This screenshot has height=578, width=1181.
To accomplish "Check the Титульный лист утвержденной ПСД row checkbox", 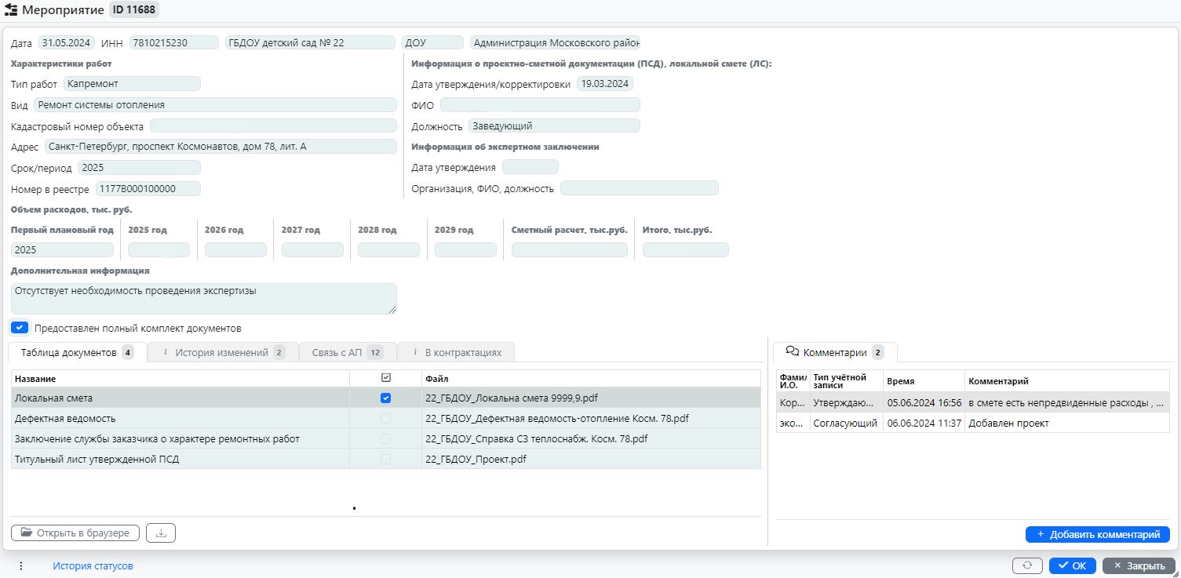I will coord(385,459).
